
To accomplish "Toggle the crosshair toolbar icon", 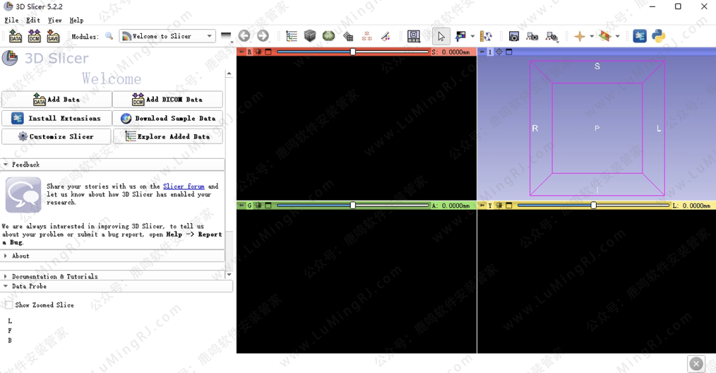I will click(x=579, y=36).
